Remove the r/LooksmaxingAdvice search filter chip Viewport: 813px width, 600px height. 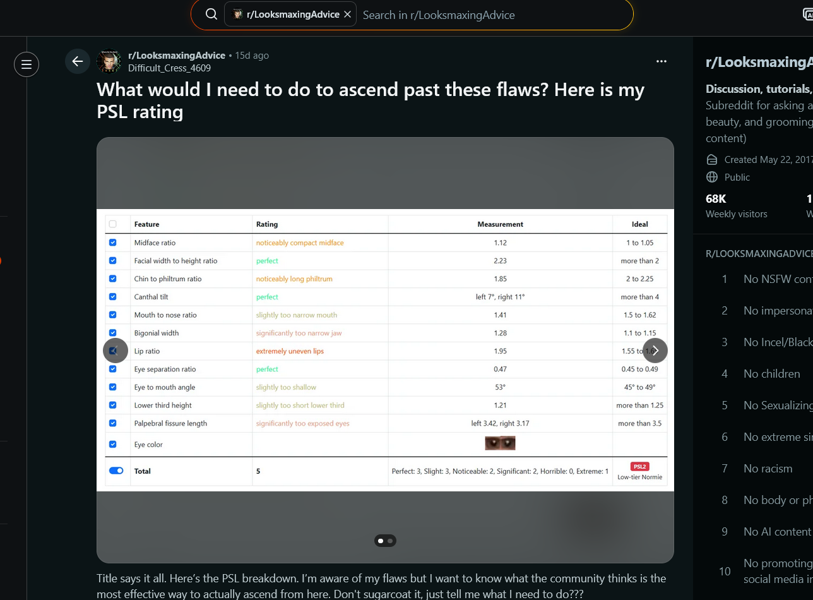tap(347, 15)
